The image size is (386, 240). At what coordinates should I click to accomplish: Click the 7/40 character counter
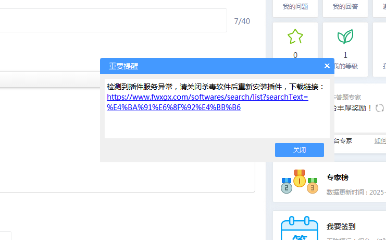[x=242, y=21]
